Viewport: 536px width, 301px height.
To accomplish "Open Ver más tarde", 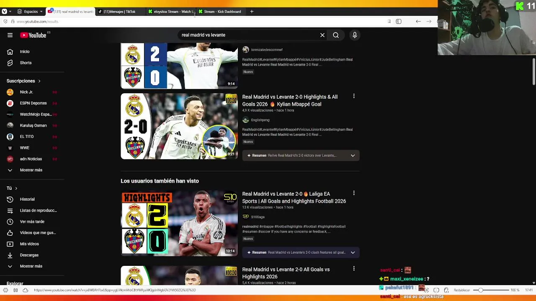I will [x=32, y=222].
